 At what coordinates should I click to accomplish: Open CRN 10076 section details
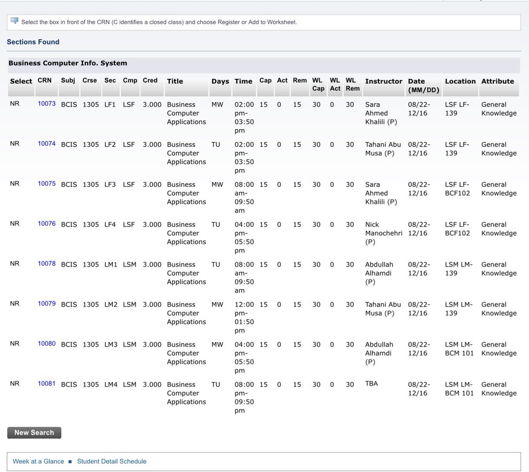point(47,224)
